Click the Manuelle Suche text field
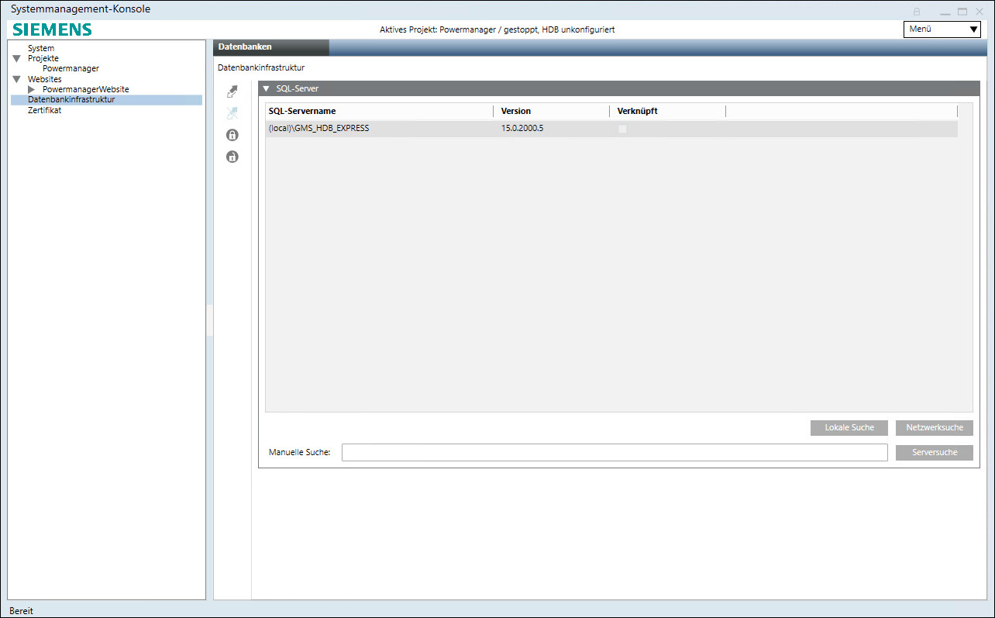995x618 pixels. [x=614, y=453]
